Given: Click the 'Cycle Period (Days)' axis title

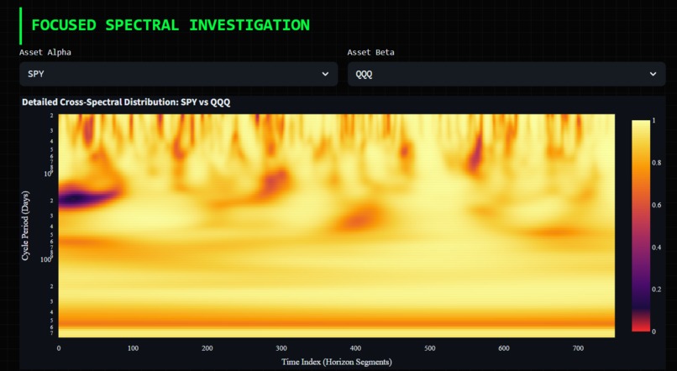Looking at the screenshot, I should click(25, 226).
